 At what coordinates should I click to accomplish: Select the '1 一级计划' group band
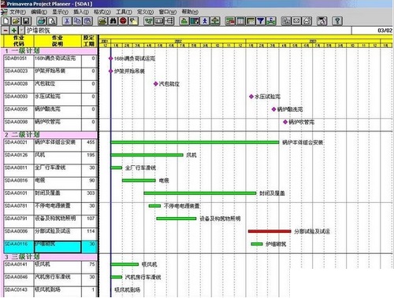click(x=50, y=51)
